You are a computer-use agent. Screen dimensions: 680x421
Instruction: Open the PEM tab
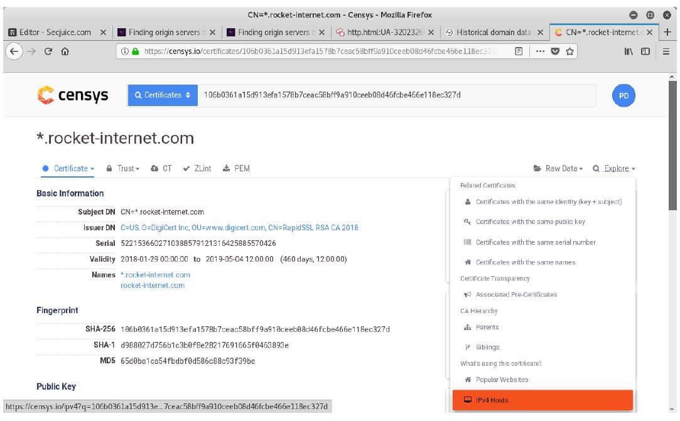(236, 168)
